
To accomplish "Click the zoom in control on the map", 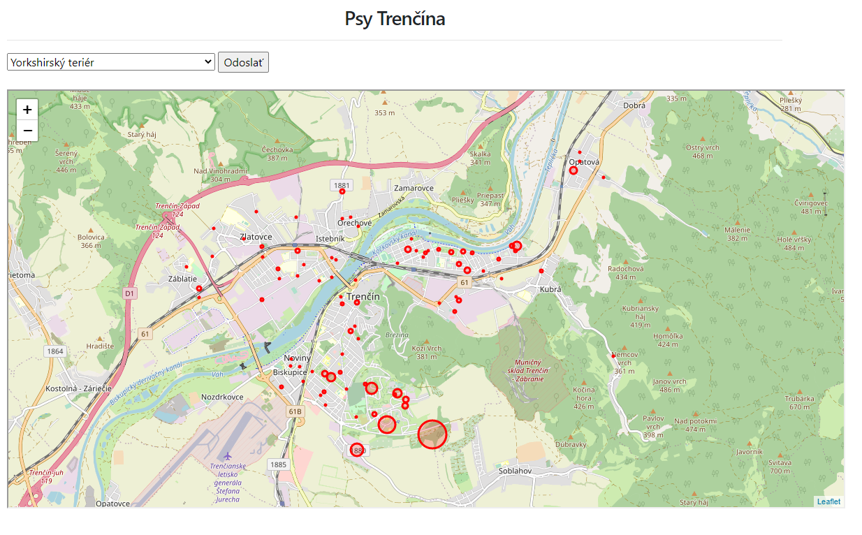I will (x=27, y=110).
